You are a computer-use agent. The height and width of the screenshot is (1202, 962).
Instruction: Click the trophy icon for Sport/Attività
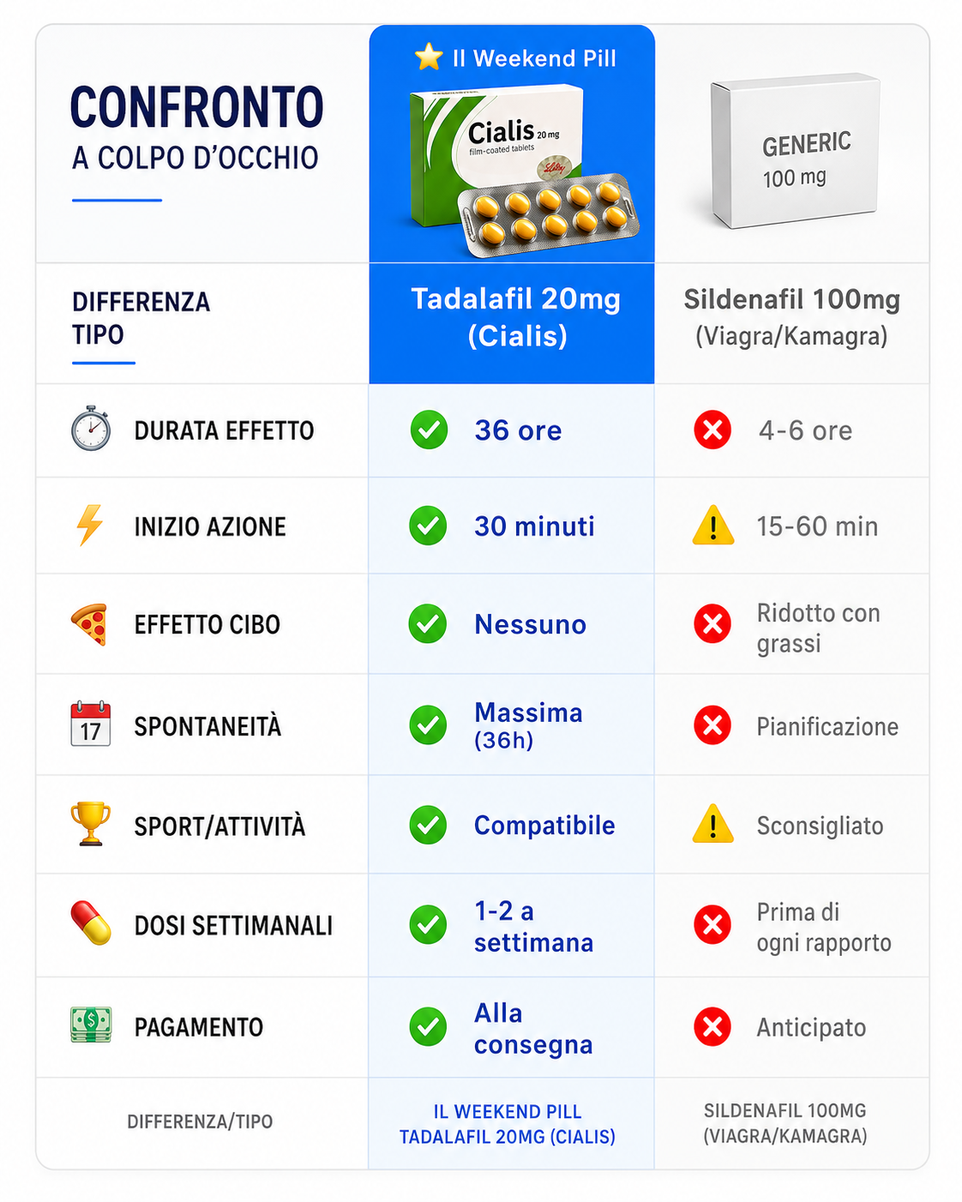tap(91, 823)
